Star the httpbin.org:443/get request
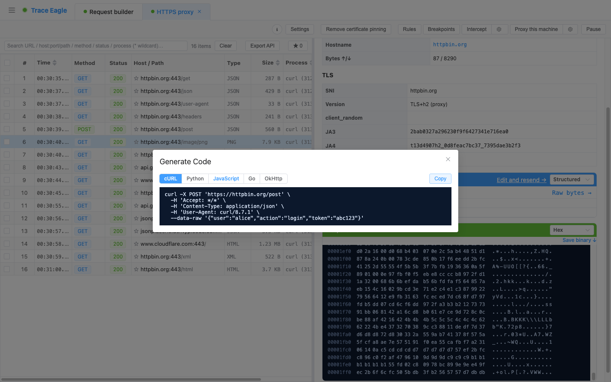The height and width of the screenshot is (382, 611). tap(136, 78)
